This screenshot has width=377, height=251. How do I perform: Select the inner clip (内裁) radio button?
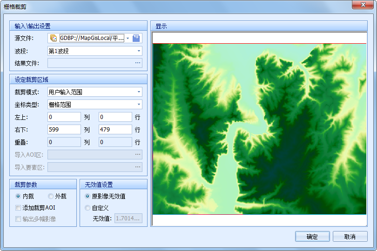point(18,197)
